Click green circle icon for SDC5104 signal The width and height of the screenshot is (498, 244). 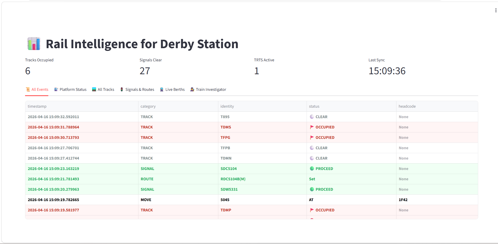point(312,169)
